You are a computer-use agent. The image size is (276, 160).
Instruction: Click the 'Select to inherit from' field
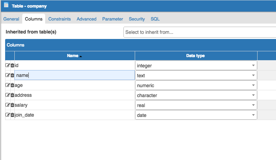click(x=200, y=32)
